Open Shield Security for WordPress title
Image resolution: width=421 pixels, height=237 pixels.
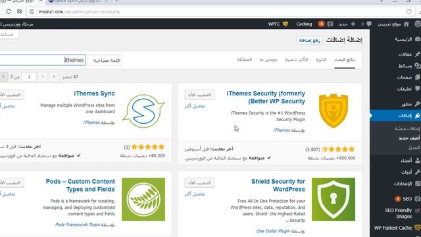(x=278, y=185)
